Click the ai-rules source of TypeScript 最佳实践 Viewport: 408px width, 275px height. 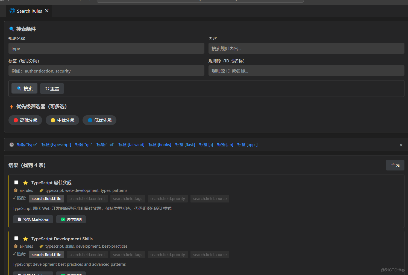(x=26, y=190)
